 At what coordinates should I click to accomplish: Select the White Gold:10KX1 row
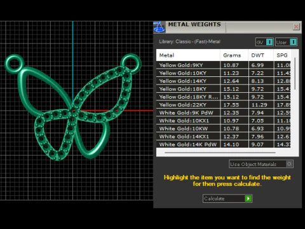[x=224, y=121]
